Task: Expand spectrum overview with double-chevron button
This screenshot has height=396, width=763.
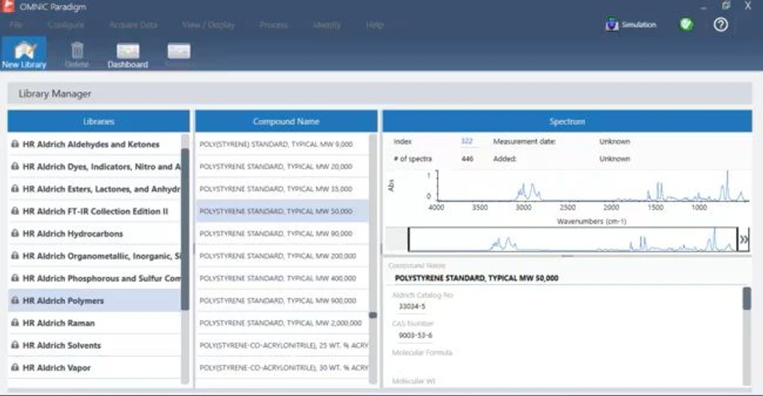Action: coord(744,239)
